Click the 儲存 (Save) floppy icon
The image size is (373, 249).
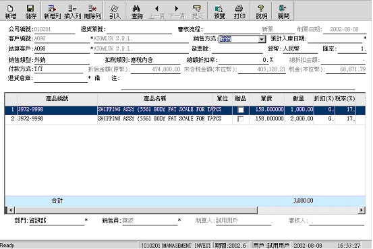point(30,11)
